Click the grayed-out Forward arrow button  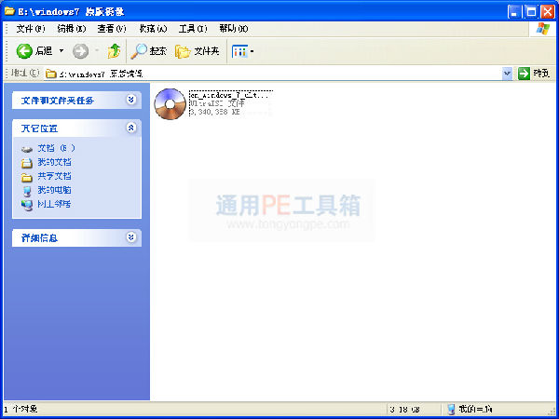[x=80, y=51]
